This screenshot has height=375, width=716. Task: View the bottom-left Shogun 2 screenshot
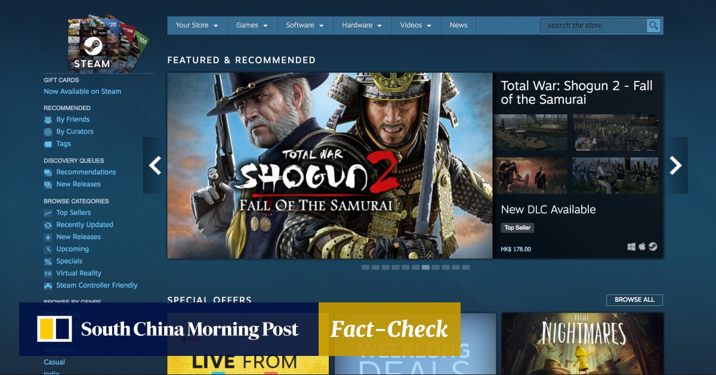[530, 176]
